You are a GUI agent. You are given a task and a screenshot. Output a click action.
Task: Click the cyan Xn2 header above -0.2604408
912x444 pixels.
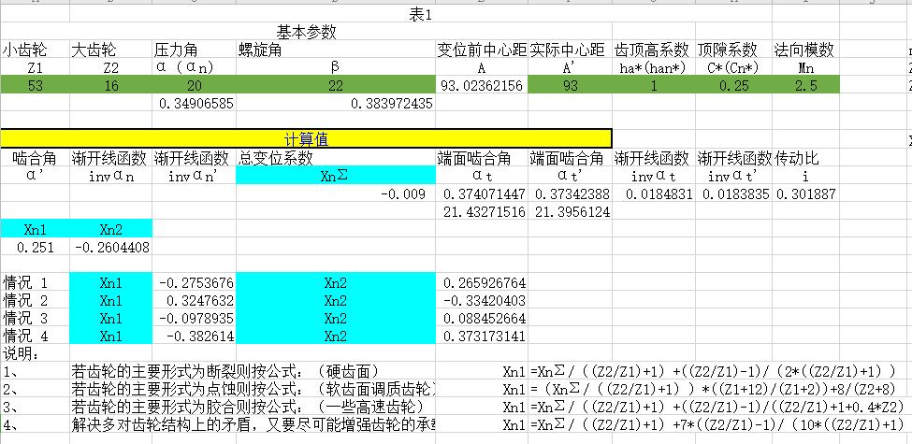pos(111,229)
